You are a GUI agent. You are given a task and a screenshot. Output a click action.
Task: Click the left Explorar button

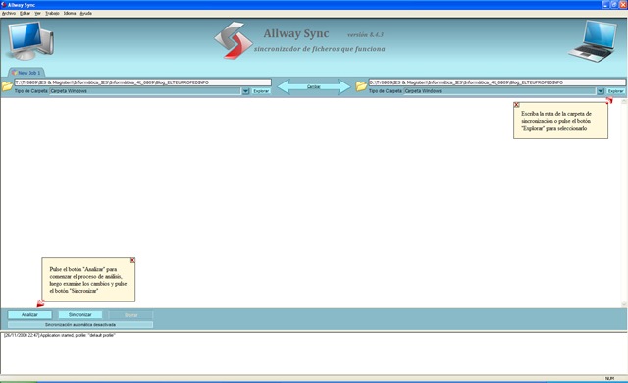click(x=261, y=91)
